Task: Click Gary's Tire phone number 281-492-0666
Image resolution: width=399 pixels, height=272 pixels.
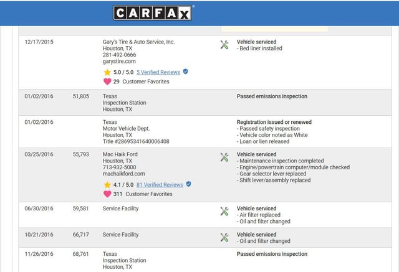Action: [x=119, y=55]
